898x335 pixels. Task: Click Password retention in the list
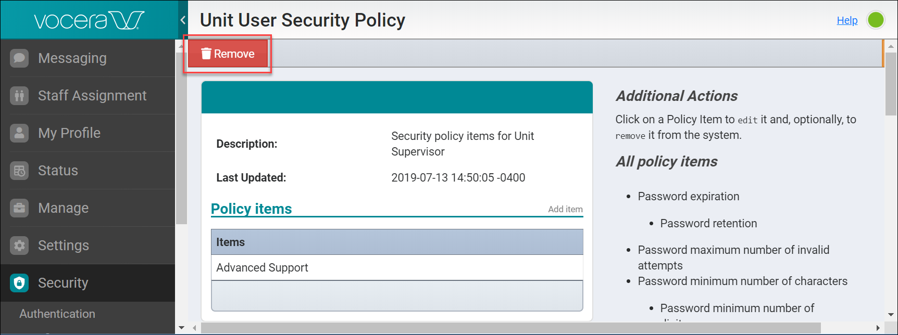point(708,223)
